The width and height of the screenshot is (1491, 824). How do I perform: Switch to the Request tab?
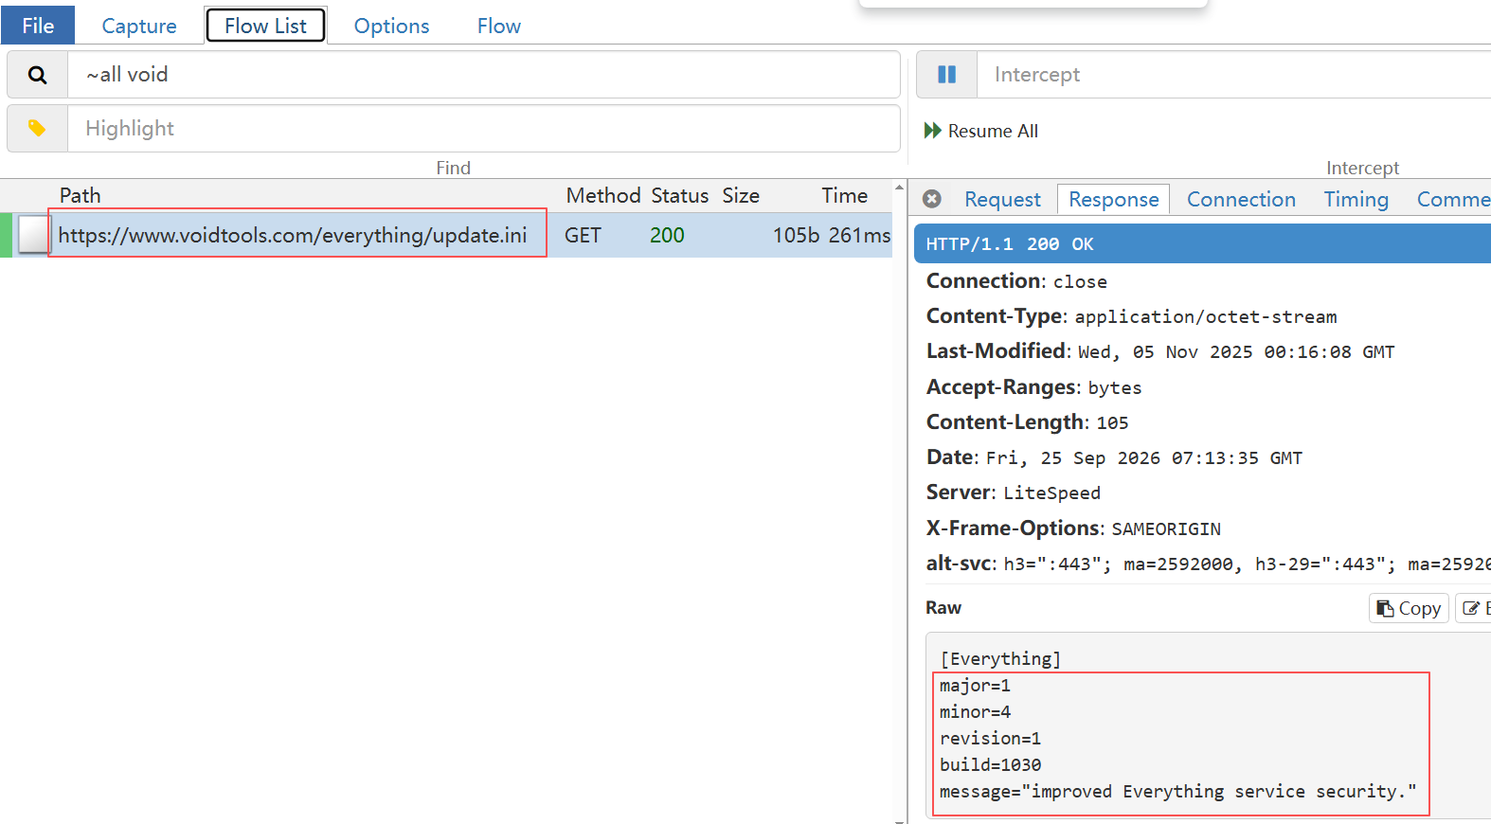(1002, 199)
